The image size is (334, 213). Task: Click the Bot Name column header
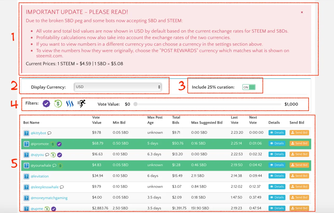[x=31, y=123]
